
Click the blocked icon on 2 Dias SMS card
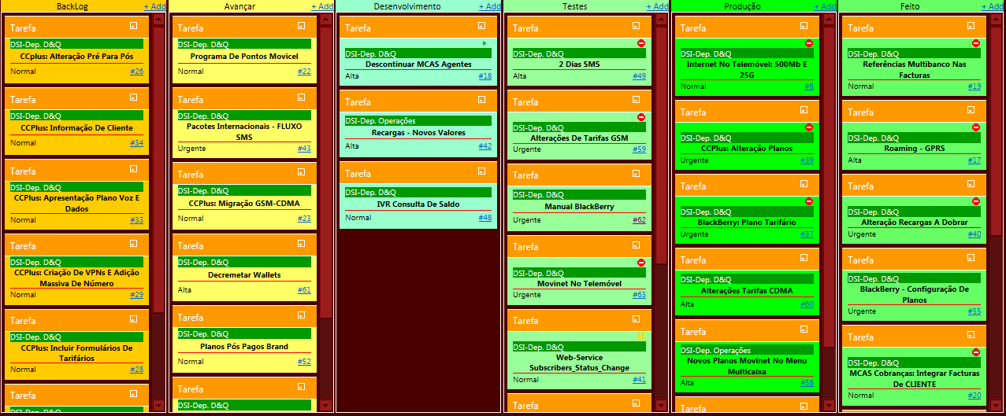[x=641, y=43]
